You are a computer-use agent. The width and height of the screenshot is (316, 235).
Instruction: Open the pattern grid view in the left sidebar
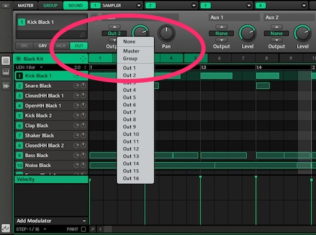6,61
